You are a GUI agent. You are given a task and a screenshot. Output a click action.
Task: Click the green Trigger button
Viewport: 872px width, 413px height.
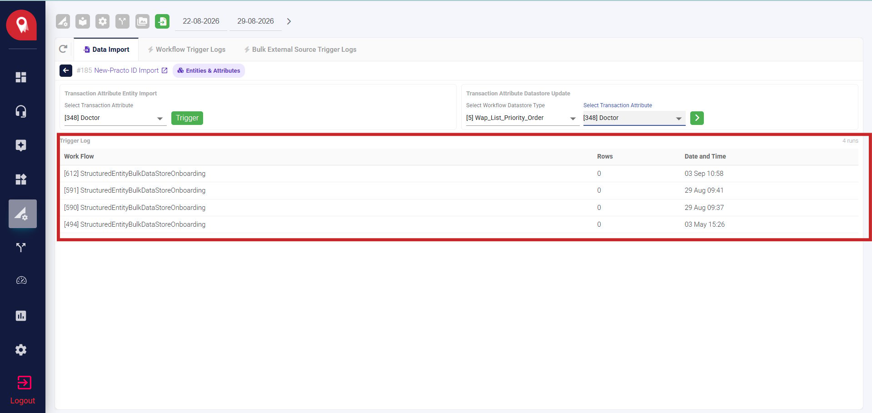(x=187, y=118)
